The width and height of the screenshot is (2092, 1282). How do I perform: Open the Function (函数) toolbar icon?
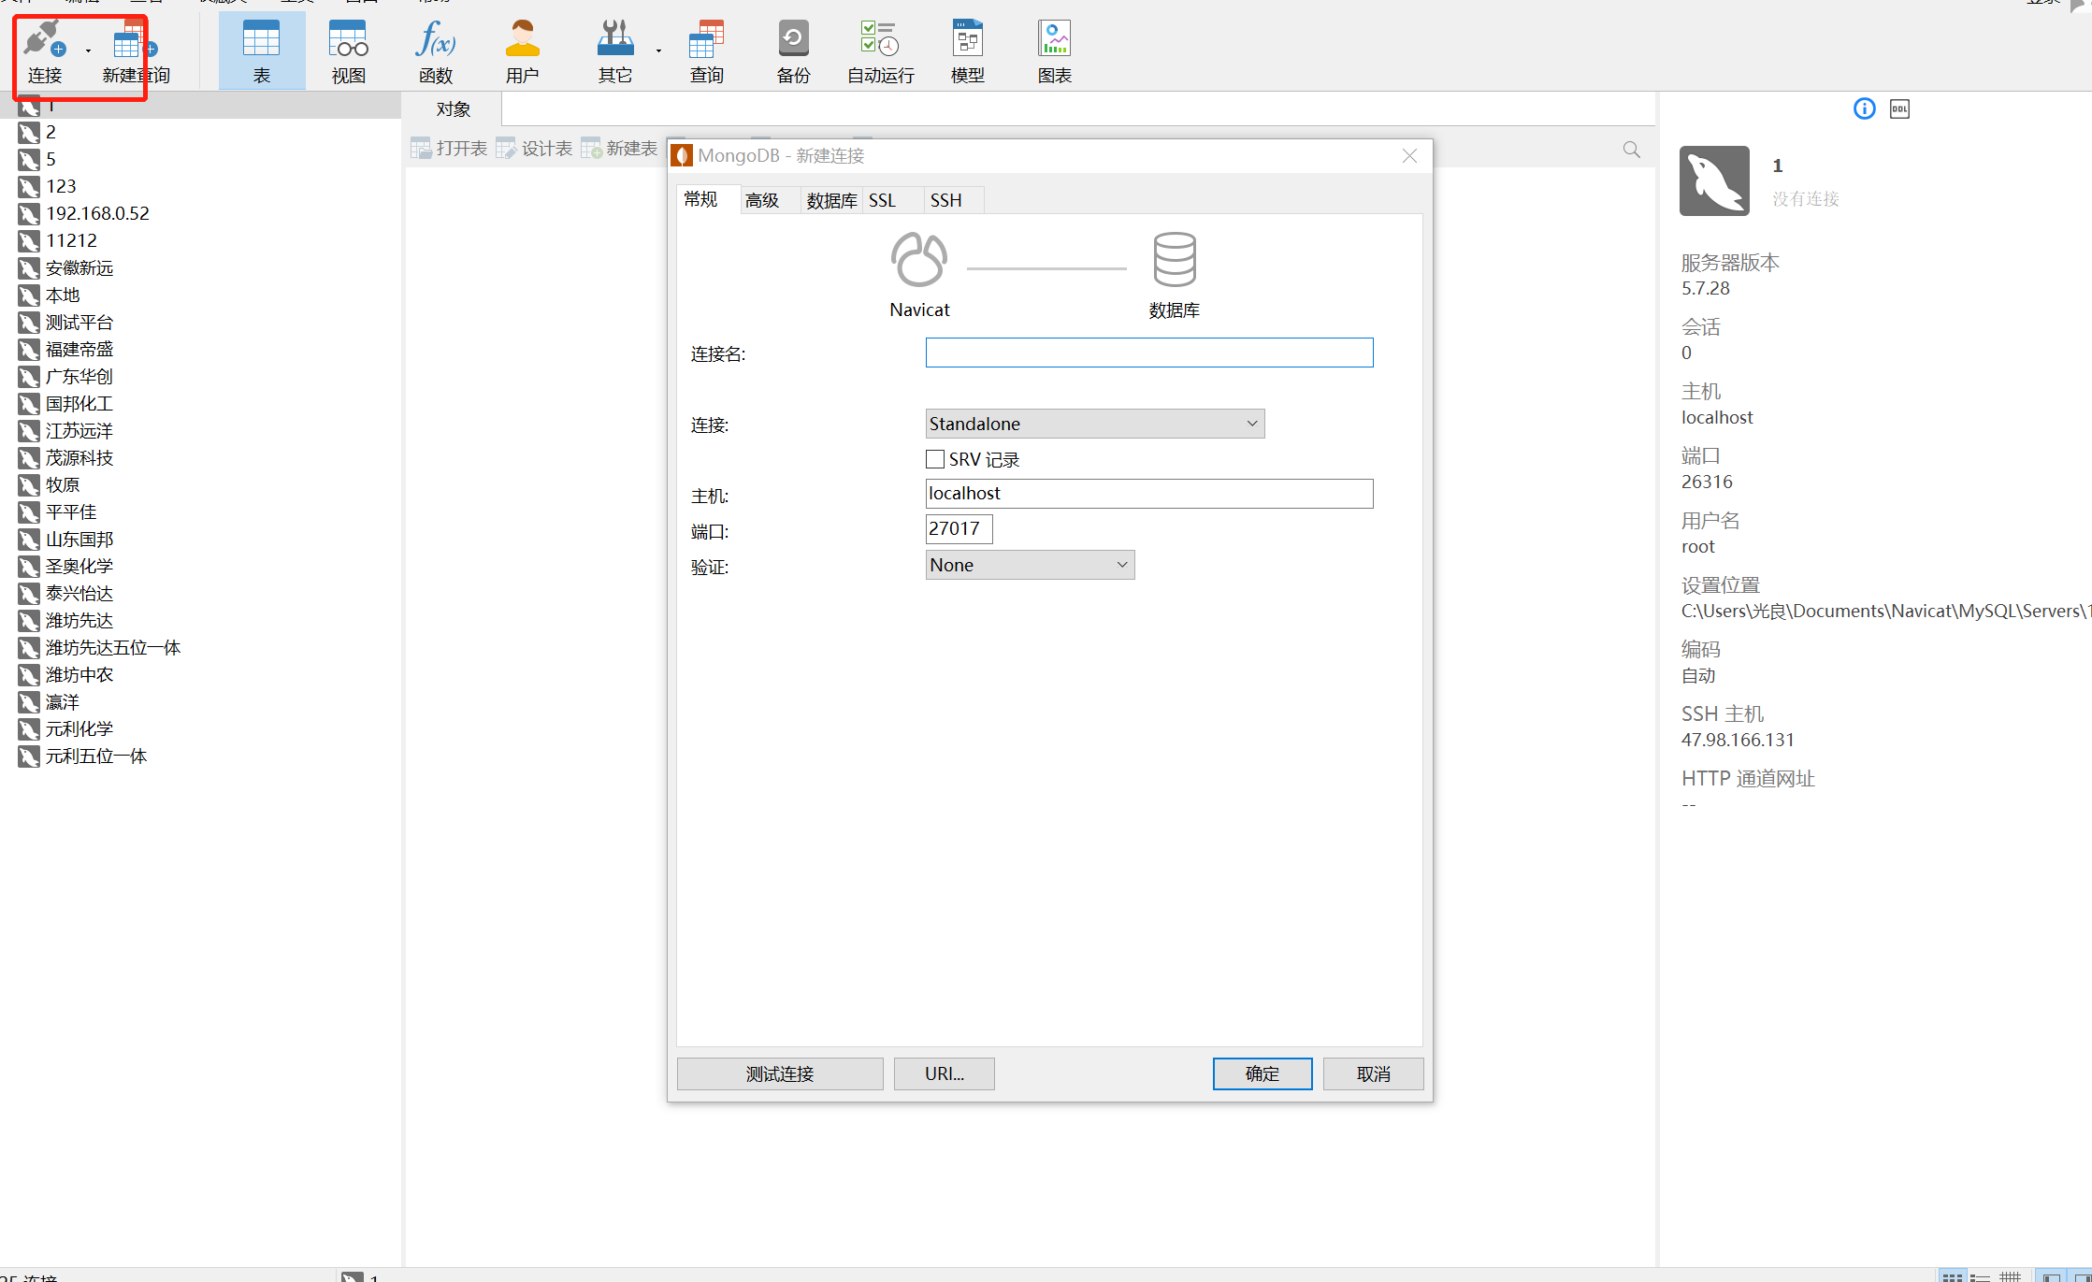click(x=436, y=52)
